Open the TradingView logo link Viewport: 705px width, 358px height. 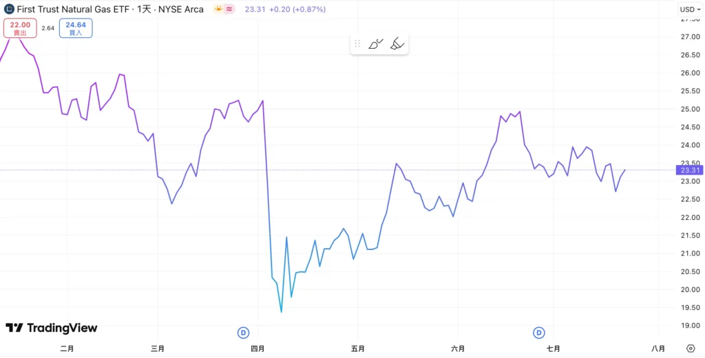52,328
